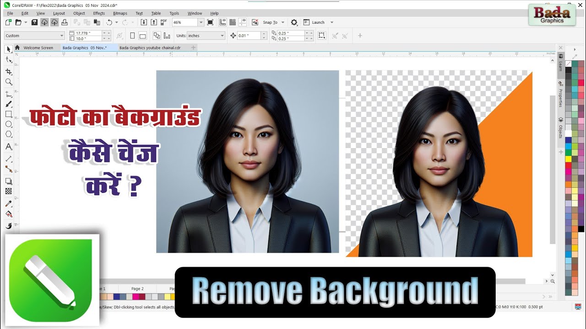Select the Color Eyedropper tool
The height and width of the screenshot is (329, 586).
9,203
